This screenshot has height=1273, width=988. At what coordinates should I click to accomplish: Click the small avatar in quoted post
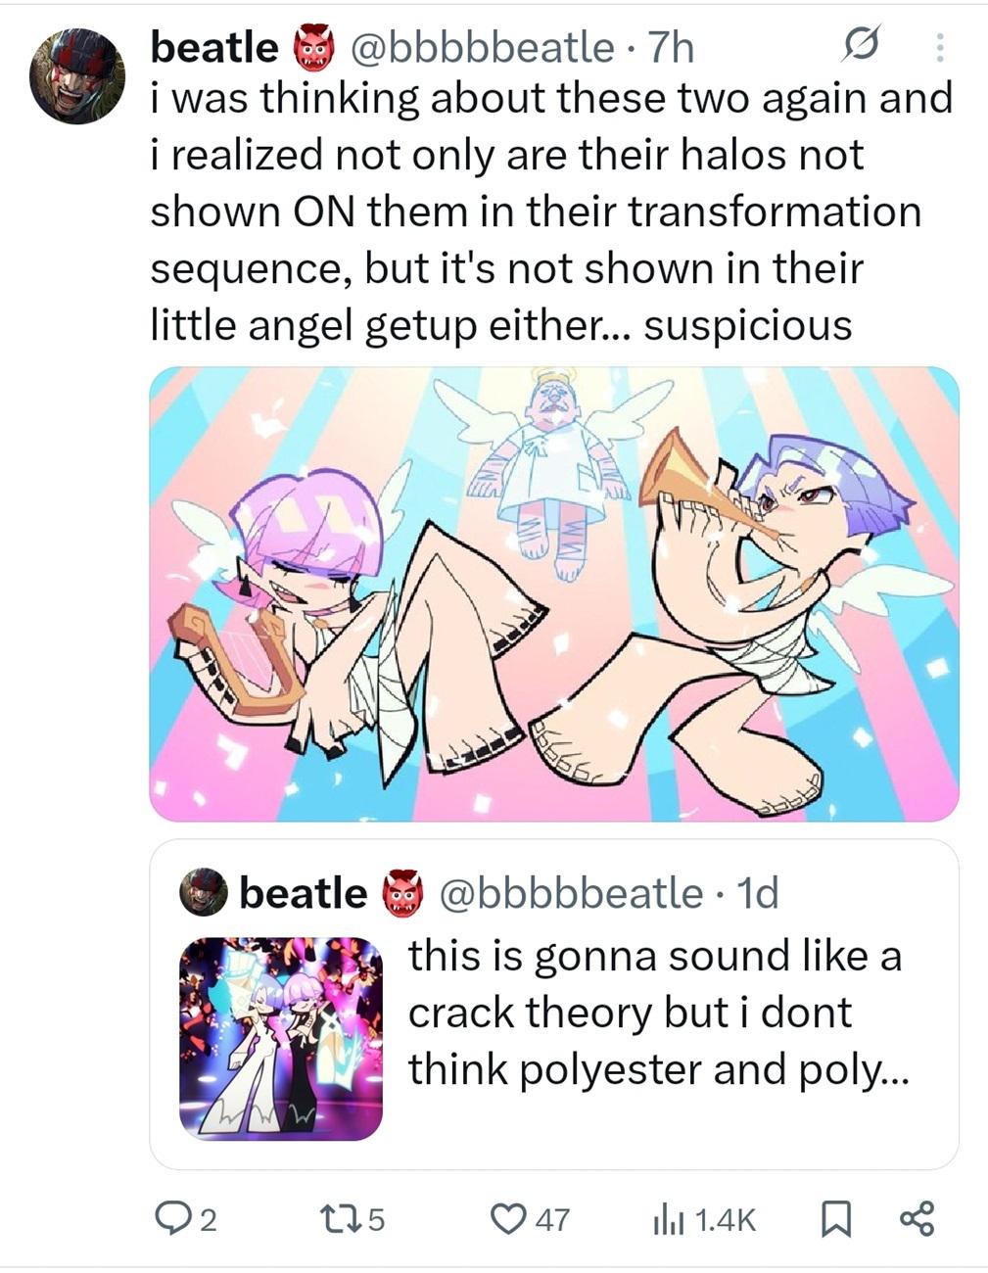click(204, 892)
